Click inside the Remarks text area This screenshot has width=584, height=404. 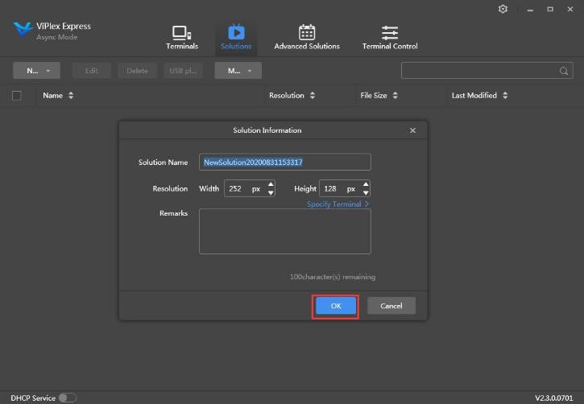click(x=285, y=232)
